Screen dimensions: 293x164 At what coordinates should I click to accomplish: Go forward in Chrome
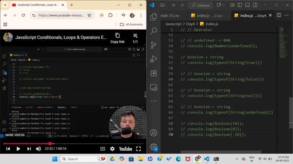coord(14,15)
